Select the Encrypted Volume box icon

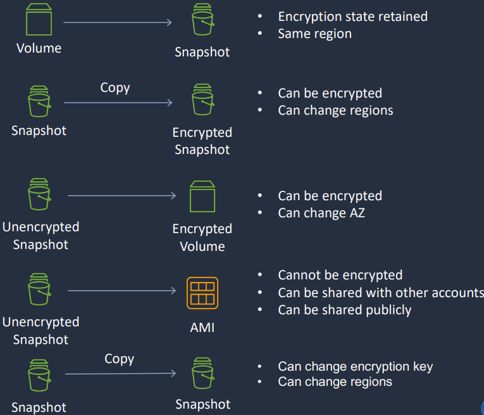coord(202,196)
